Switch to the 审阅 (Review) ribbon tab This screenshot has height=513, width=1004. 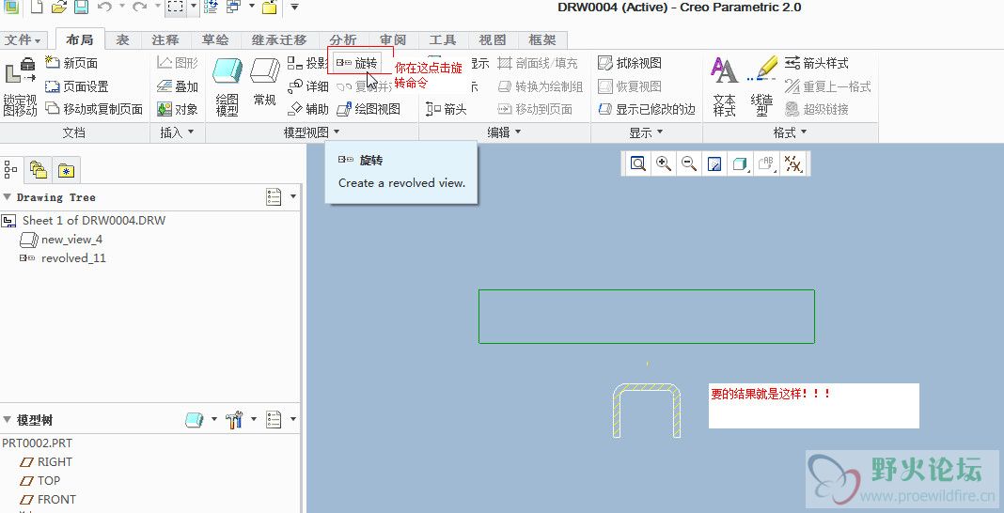(393, 39)
